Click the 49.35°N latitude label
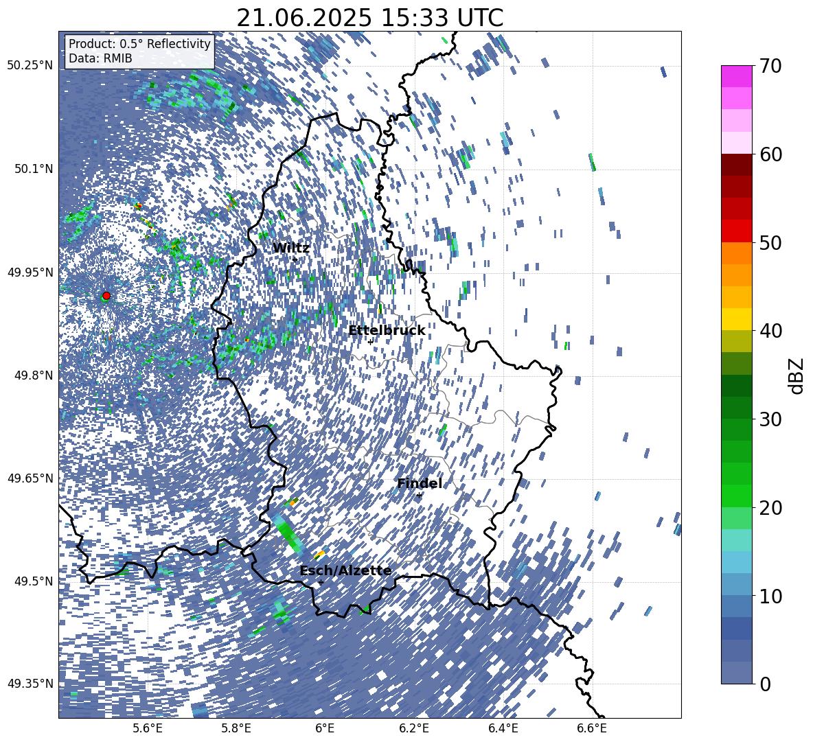Viewport: 813px width, 742px height. 30,684
